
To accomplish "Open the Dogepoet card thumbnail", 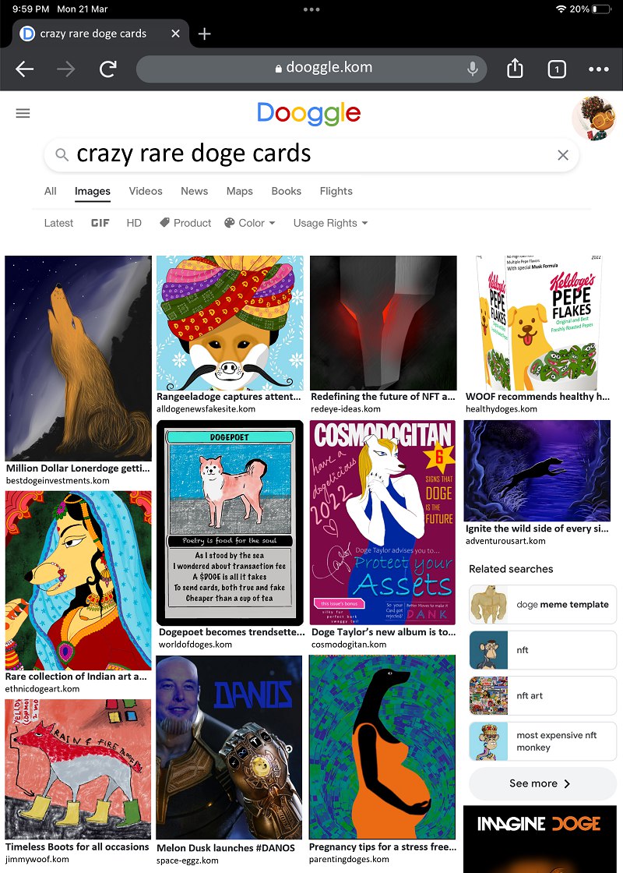I will 231,523.
